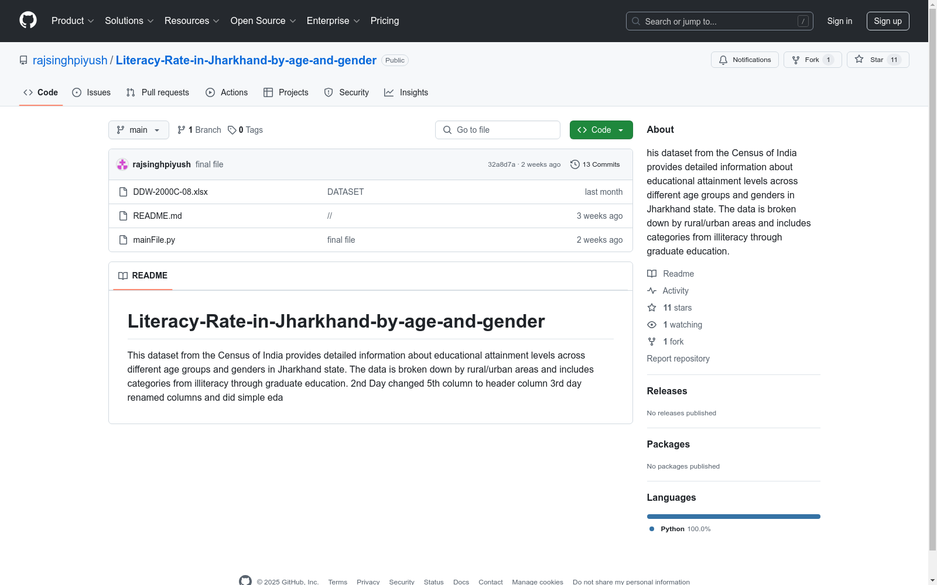The image size is (937, 585).
Task: Open the Insights tab
Action: click(406, 92)
